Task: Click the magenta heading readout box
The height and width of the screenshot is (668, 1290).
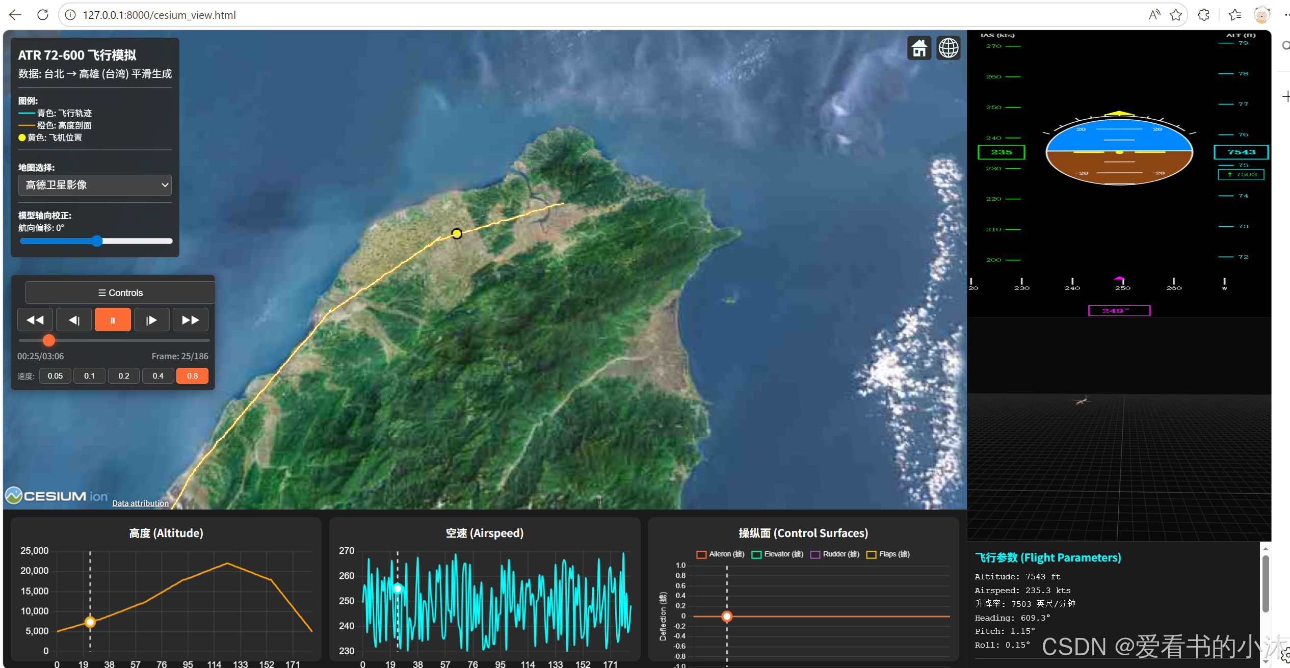Action: tap(1119, 310)
